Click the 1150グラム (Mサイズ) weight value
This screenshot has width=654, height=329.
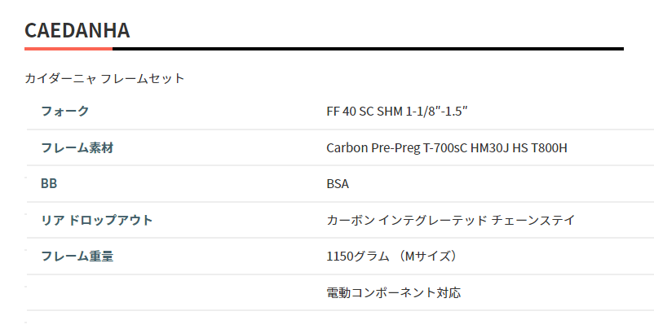coord(391,257)
